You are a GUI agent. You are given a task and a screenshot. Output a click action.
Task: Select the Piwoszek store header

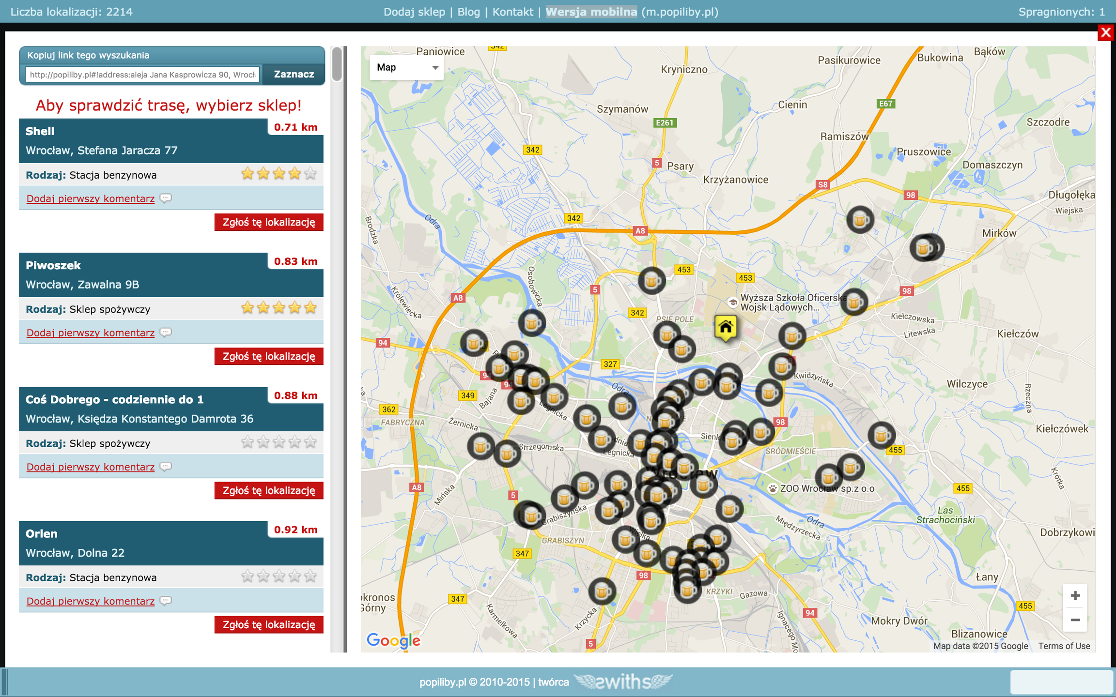(x=171, y=275)
